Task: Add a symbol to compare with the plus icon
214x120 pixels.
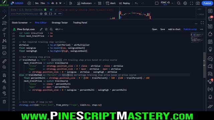Action: pyautogui.click(x=29, y=3)
